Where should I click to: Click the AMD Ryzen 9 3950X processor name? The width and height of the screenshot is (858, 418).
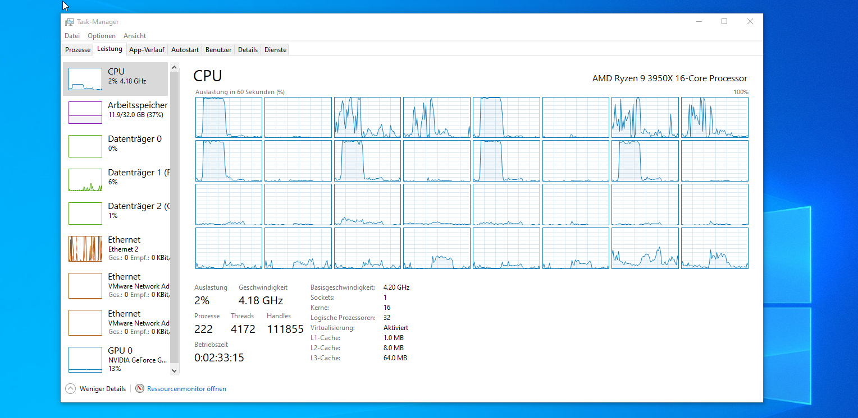(670, 78)
